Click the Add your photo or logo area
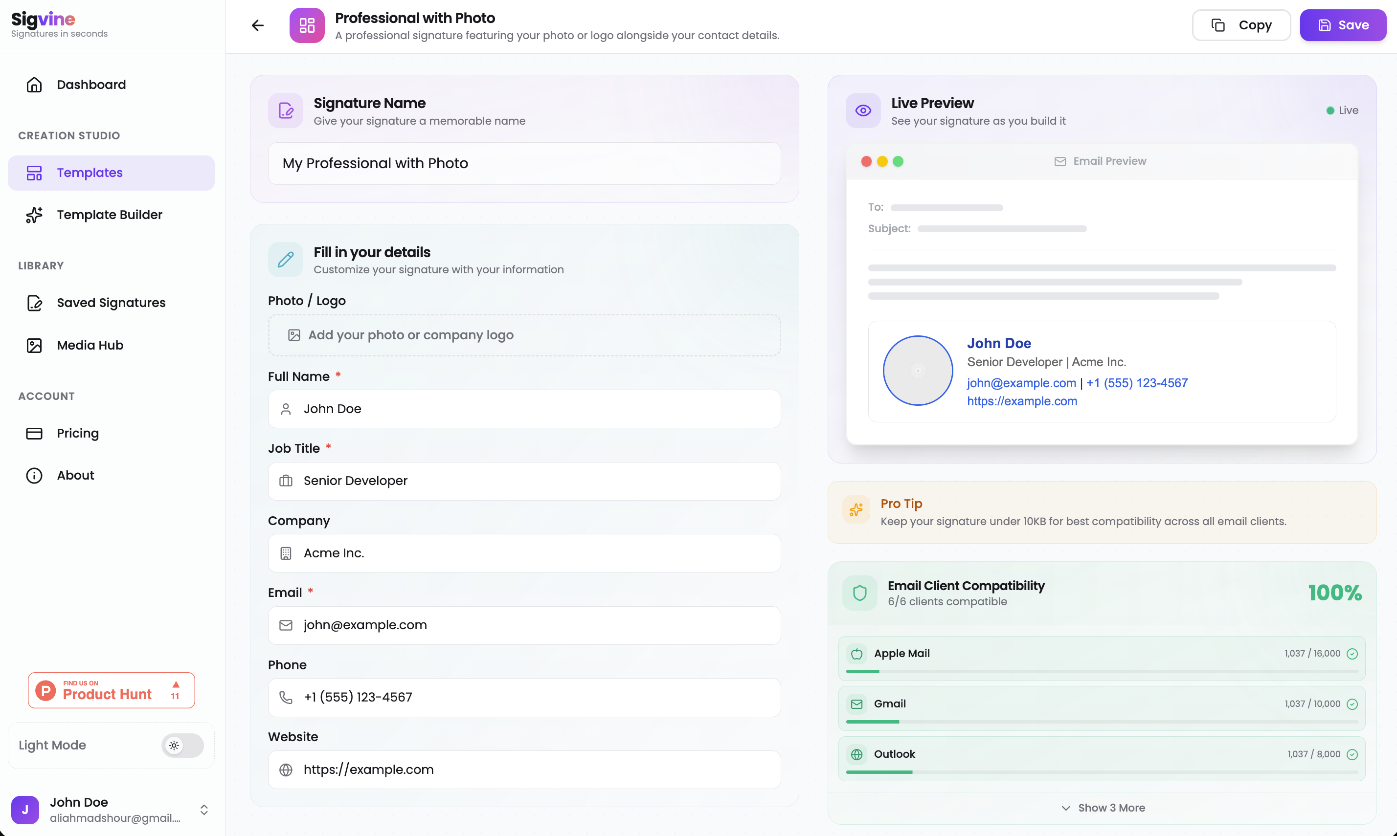Viewport: 1397px width, 836px height. [x=524, y=335]
